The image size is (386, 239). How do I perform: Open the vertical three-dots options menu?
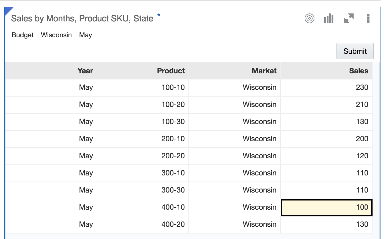368,19
